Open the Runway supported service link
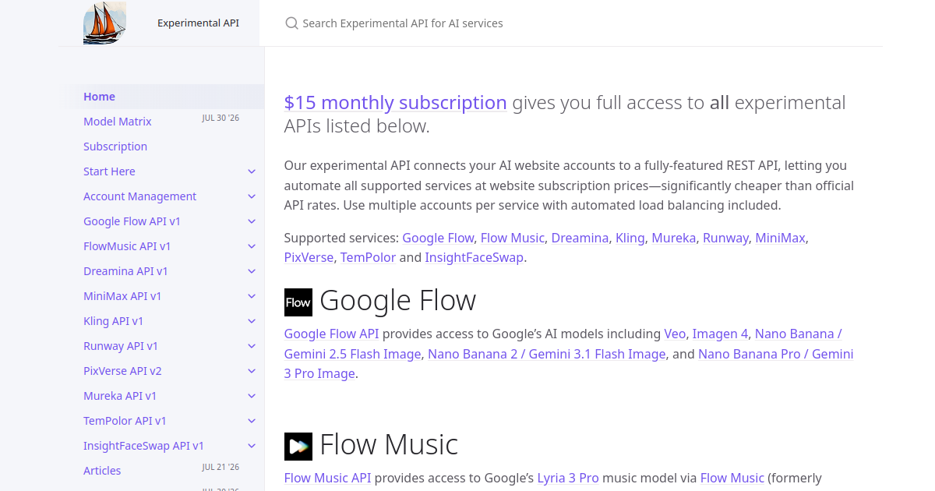Screen dimensions: 935x491 (725, 238)
